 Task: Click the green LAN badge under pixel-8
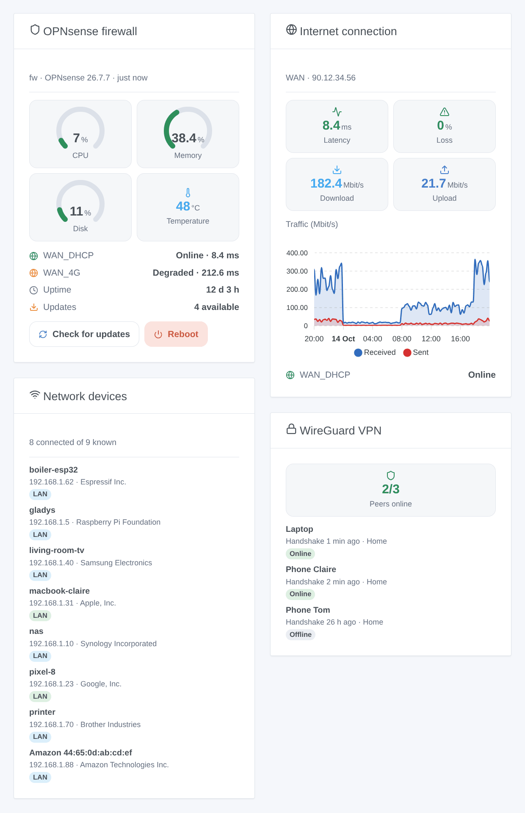tap(40, 697)
